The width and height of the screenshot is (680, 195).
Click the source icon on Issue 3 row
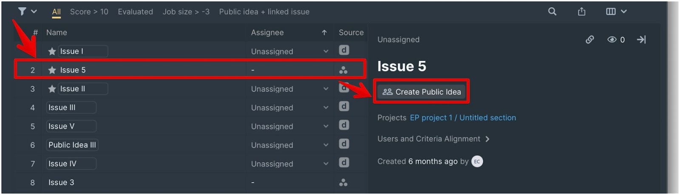(343, 182)
